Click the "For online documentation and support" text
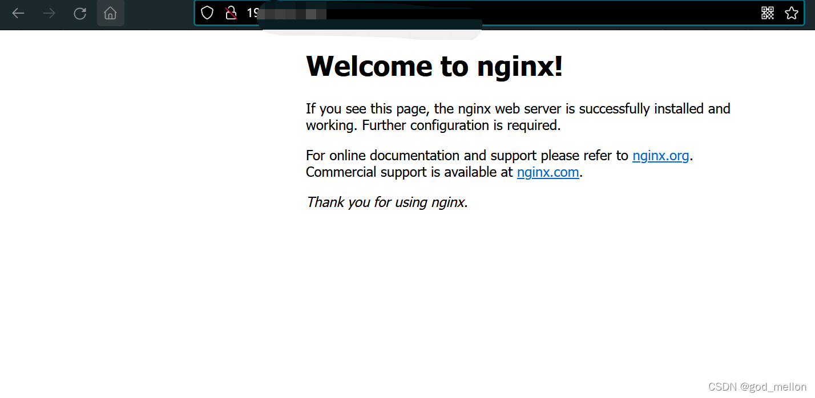The image size is (815, 398). [421, 155]
